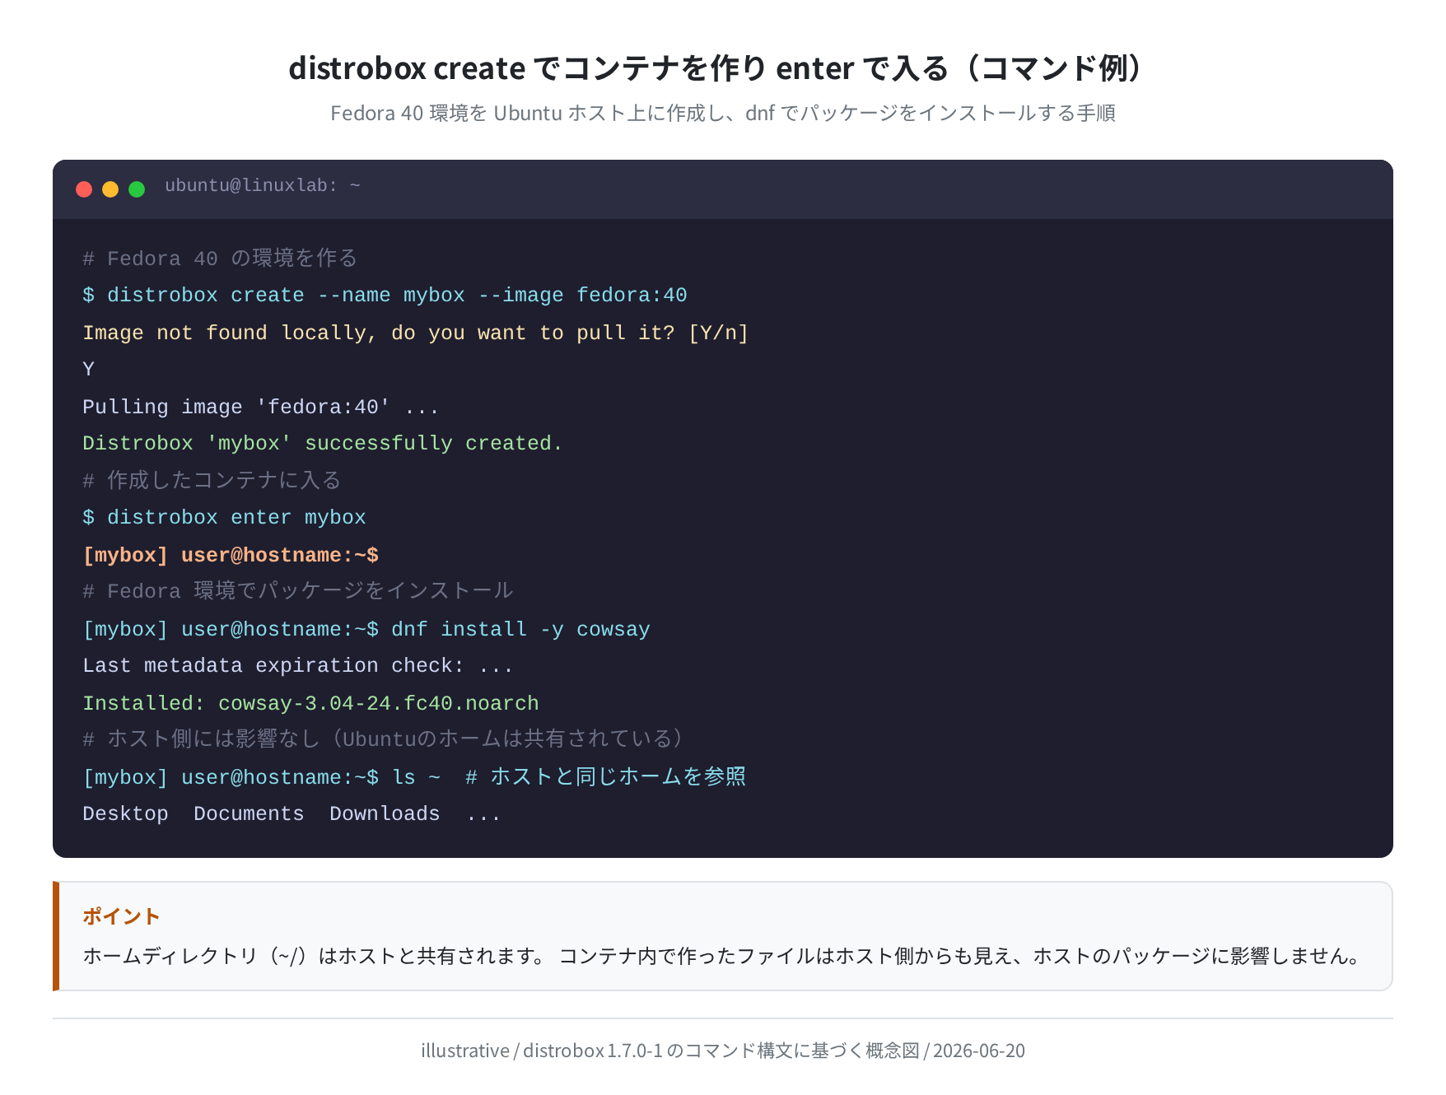The height and width of the screenshot is (1095, 1446).
Task: Click the red close dot in terminal title bar
Action: (x=84, y=189)
